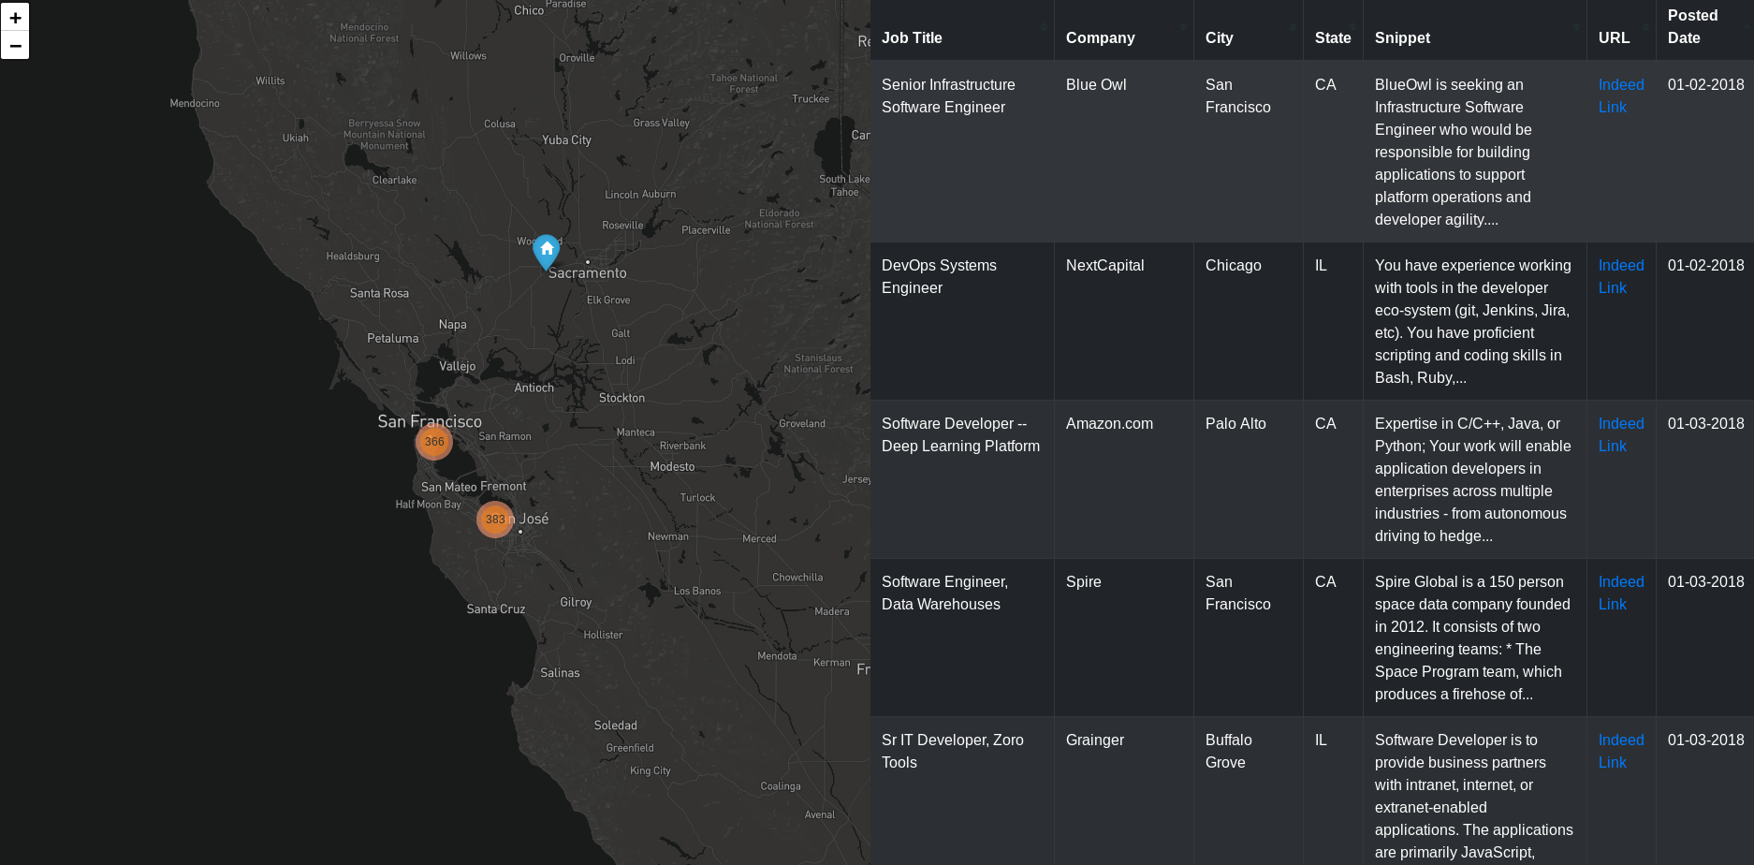Open Indeed Link for Grainger job
1754x865 pixels.
pos(1621,751)
